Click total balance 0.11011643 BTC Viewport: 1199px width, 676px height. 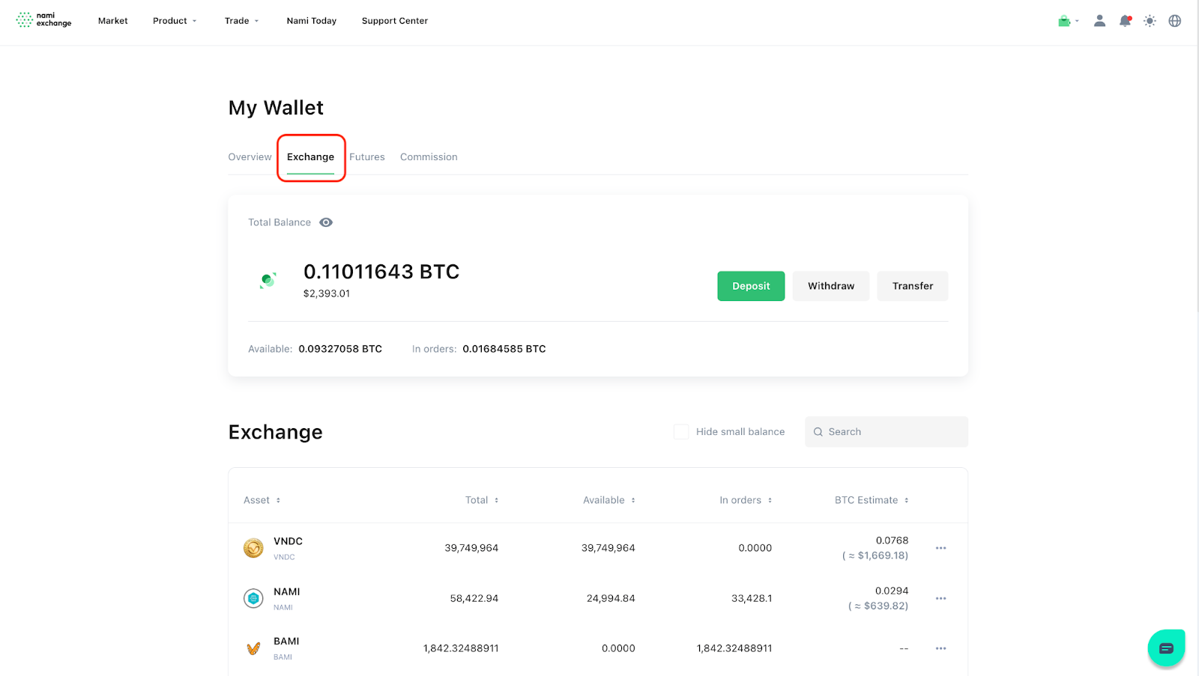tap(381, 272)
